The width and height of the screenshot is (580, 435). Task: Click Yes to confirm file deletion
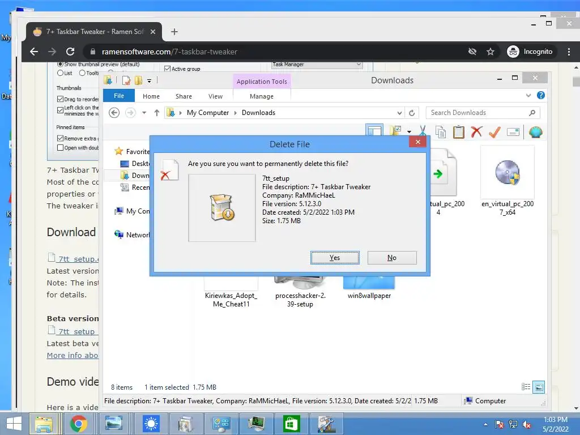pos(335,258)
